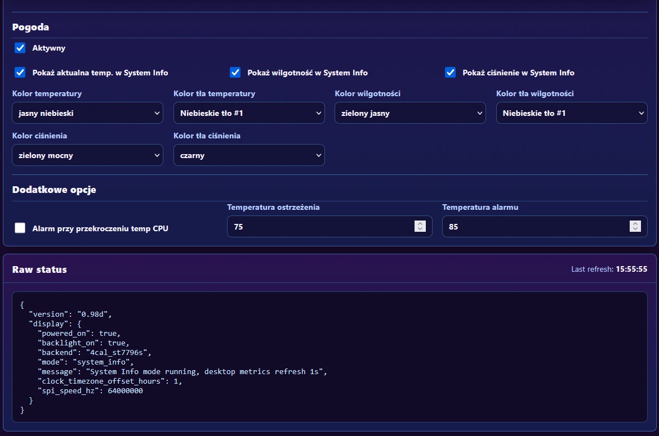659x436 pixels.
Task: Click the Last refresh time 15:55:55
Action: [x=631, y=269]
